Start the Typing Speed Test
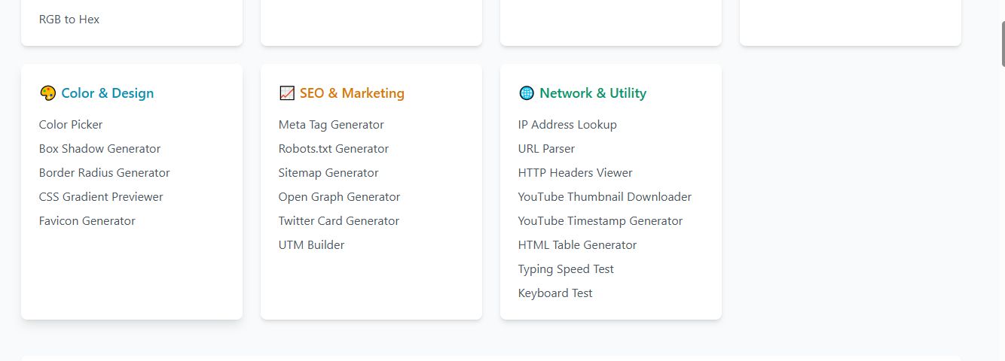This screenshot has height=361, width=1005. click(566, 269)
